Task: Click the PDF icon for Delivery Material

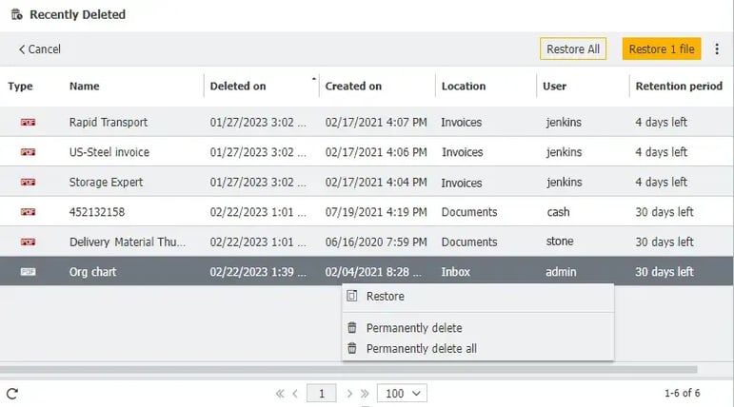Action: (x=29, y=242)
